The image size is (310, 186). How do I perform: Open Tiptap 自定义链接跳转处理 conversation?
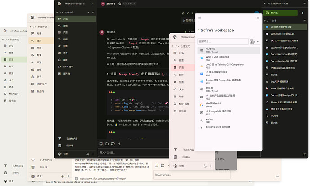[x=285, y=102]
